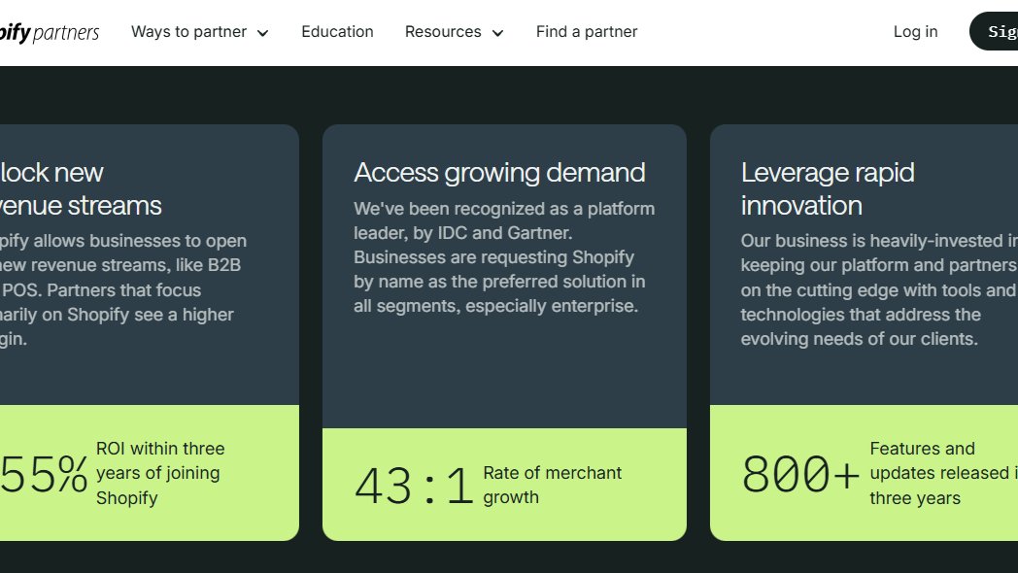The height and width of the screenshot is (573, 1018).
Task: Click the Features and updates released text
Action: pyautogui.click(x=944, y=473)
